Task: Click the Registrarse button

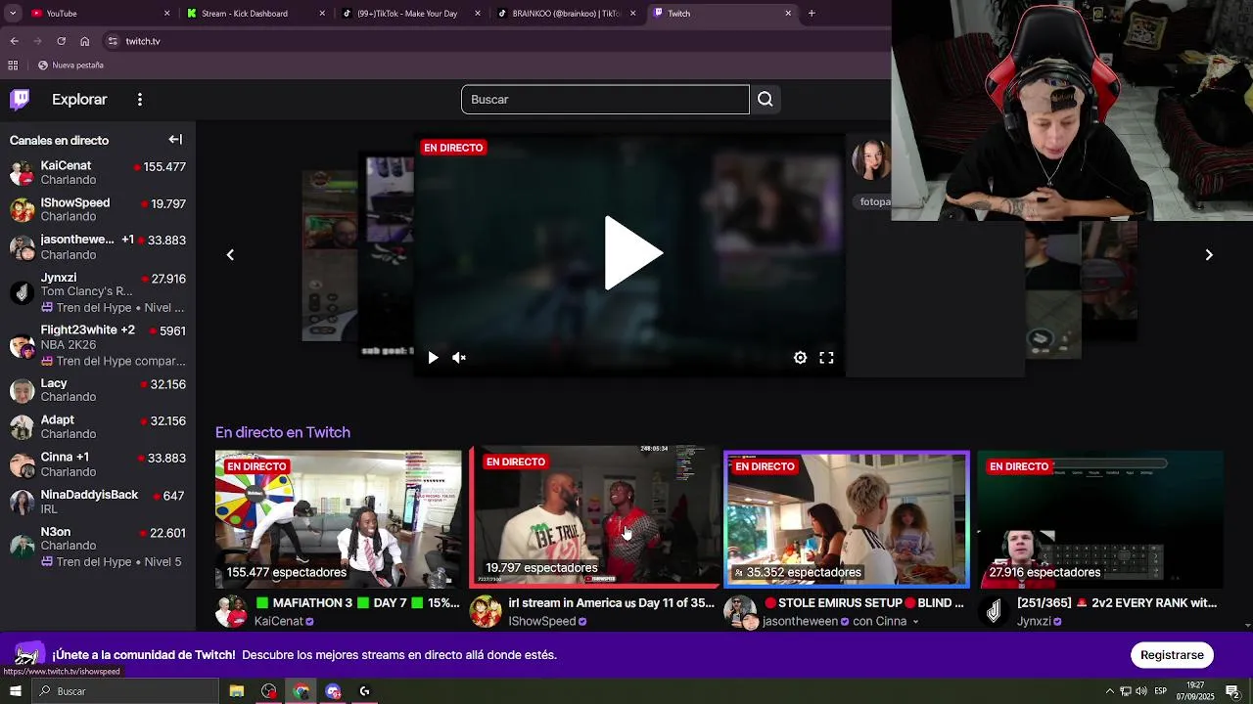Action: click(x=1172, y=655)
